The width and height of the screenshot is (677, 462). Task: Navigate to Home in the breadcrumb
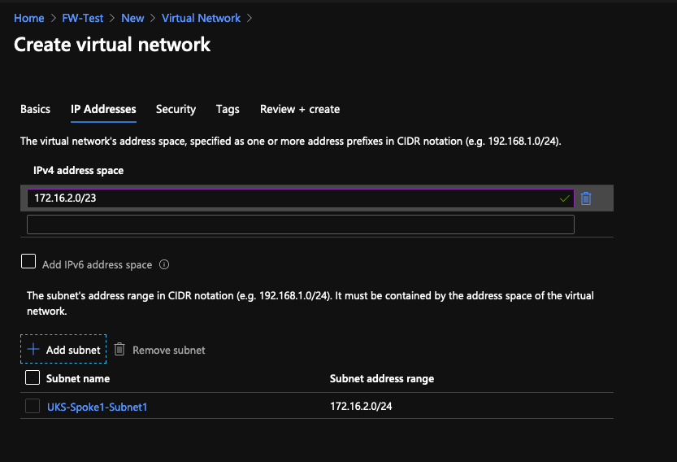29,18
